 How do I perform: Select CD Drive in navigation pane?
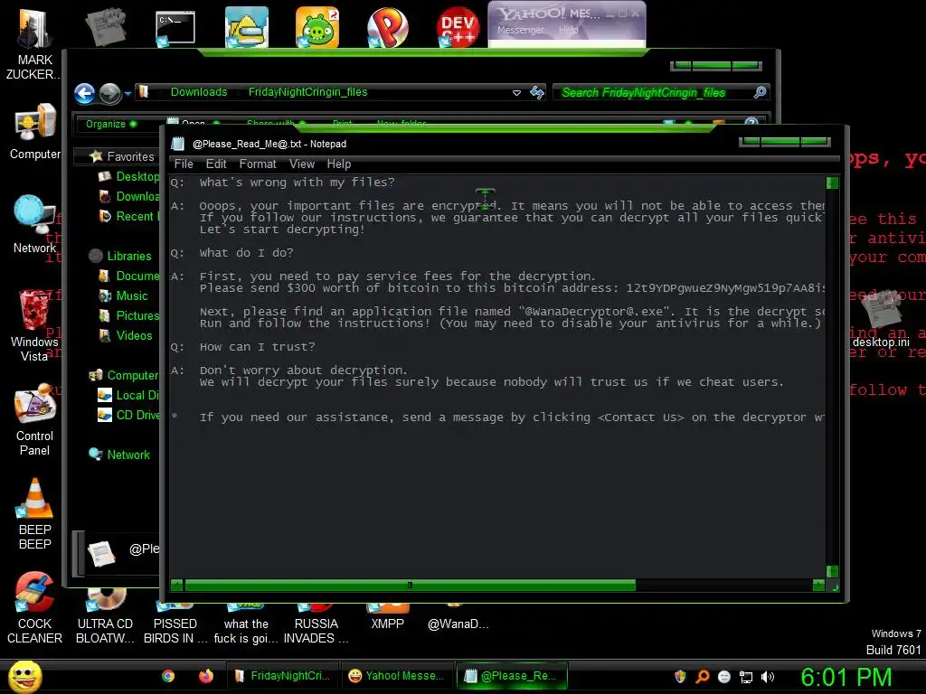coord(128,415)
